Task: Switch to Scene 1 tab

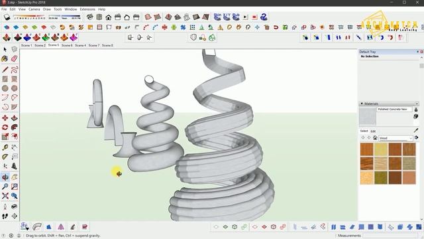Action: (x=26, y=45)
